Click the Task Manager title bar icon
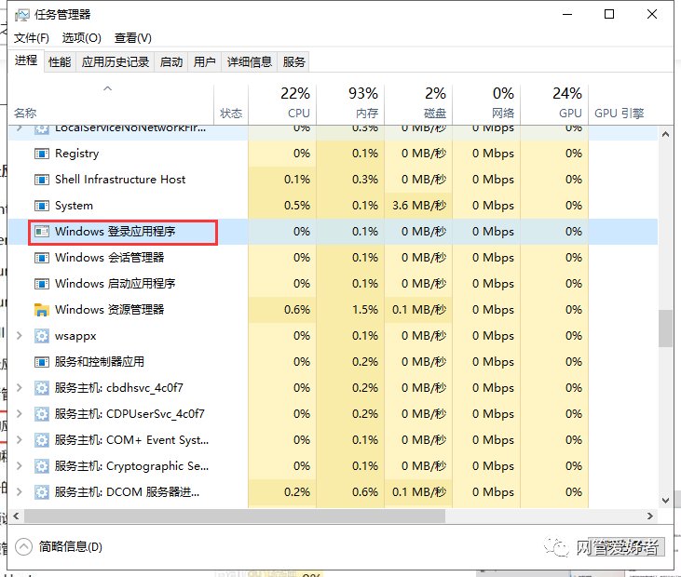Image resolution: width=681 pixels, height=577 pixels. (21, 15)
